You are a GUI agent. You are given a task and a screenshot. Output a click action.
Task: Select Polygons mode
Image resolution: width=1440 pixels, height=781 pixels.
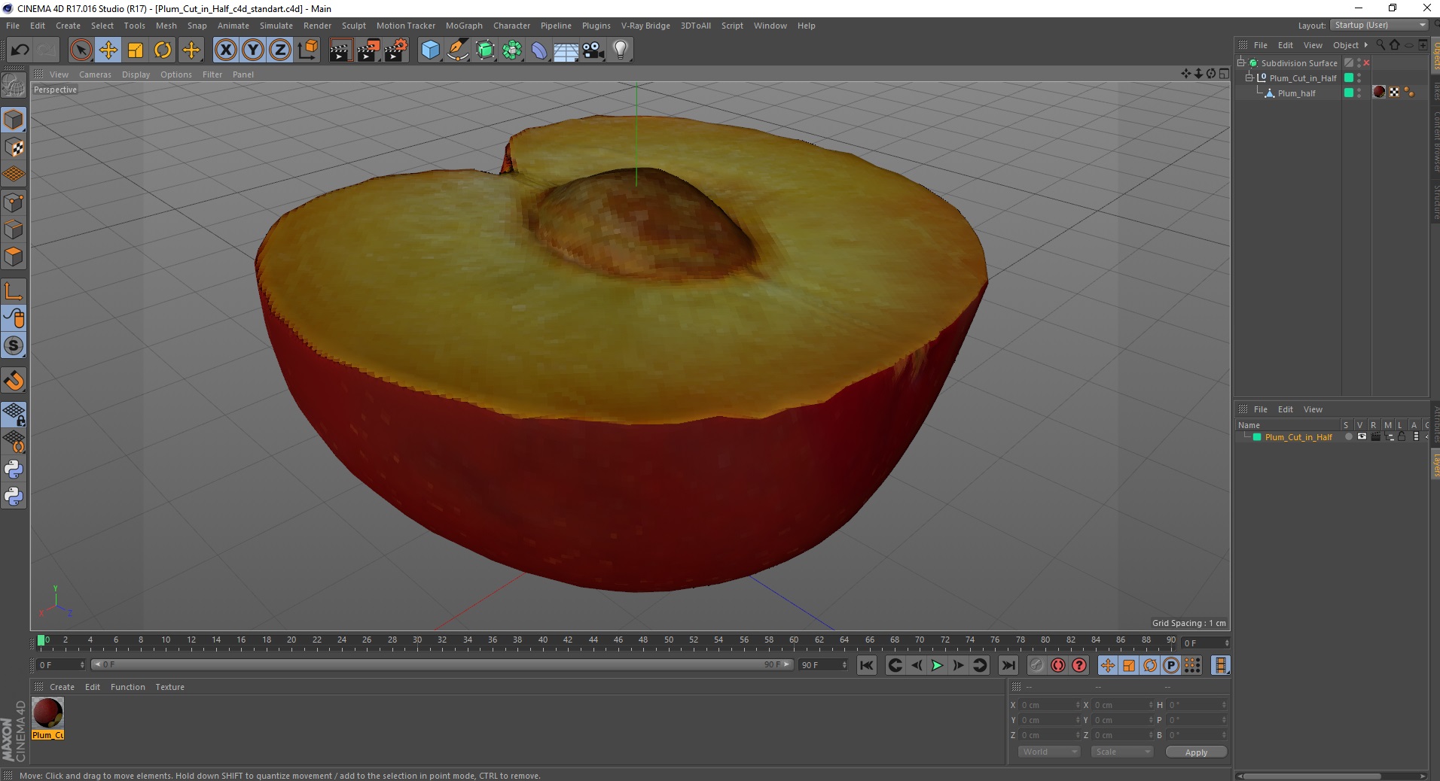[14, 257]
